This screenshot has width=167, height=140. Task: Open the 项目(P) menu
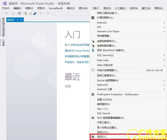coord(41,8)
